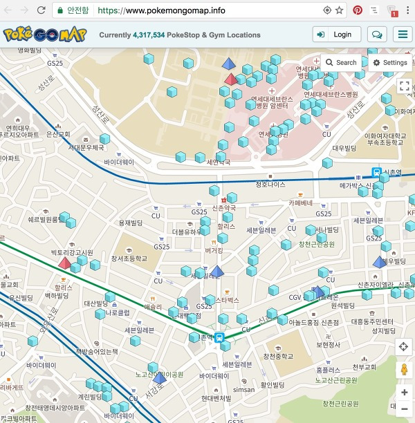
Task: Click the PokeStop cube near 대산빌딩
Action: (x=110, y=297)
